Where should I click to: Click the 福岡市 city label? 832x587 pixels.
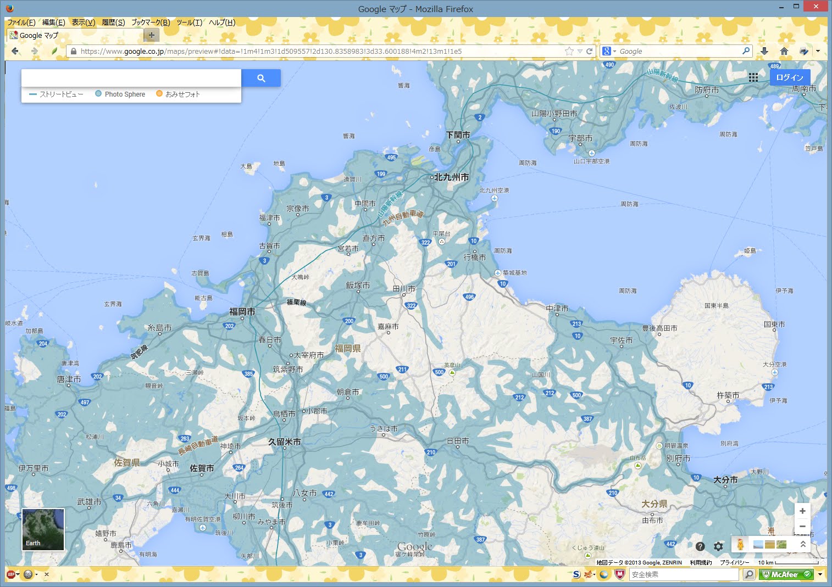click(242, 311)
